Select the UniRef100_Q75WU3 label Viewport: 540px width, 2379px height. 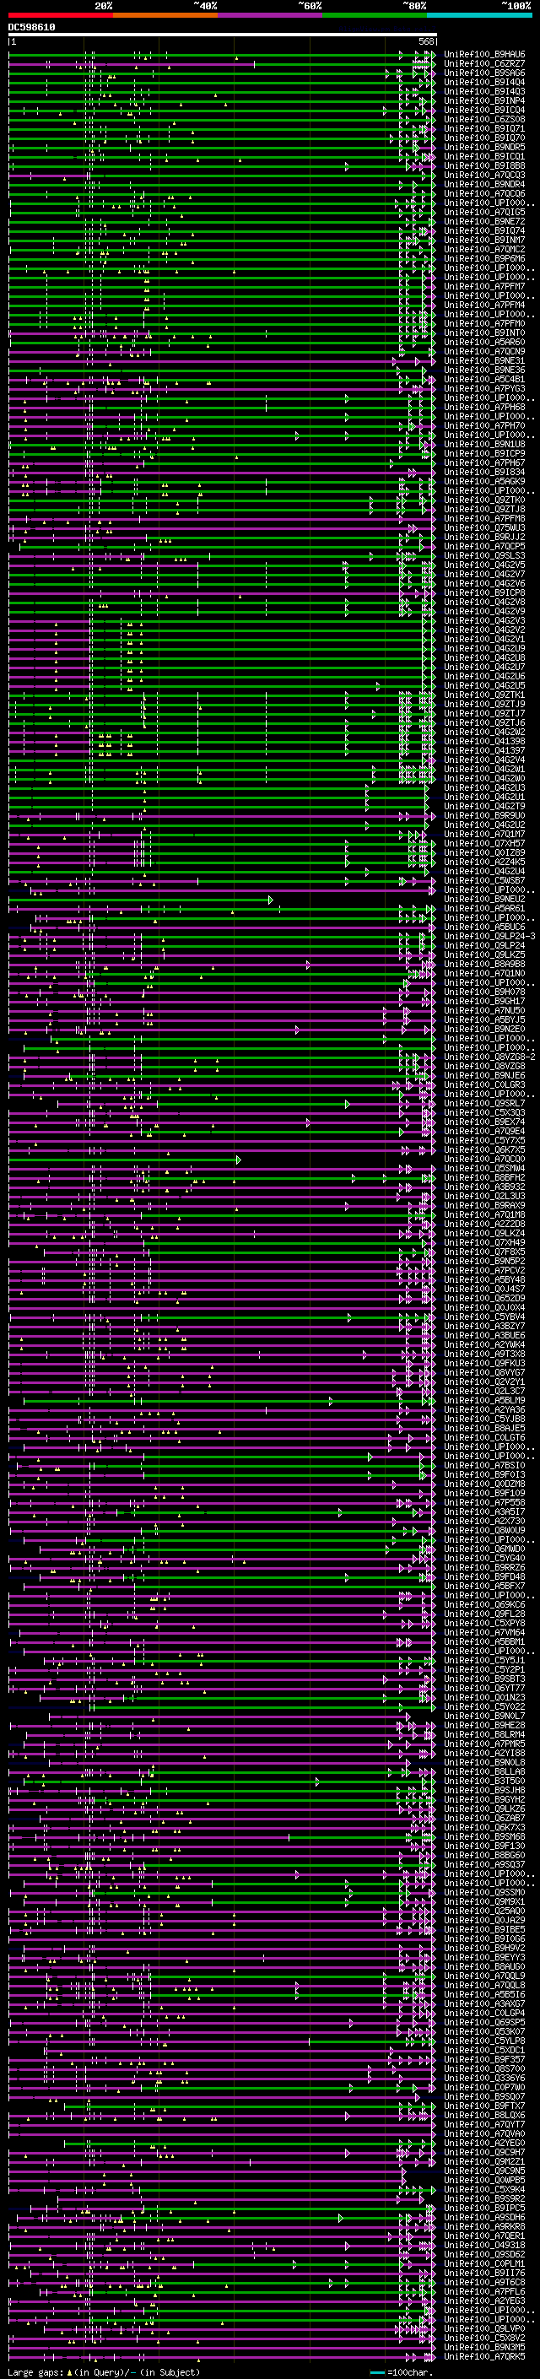484,528
